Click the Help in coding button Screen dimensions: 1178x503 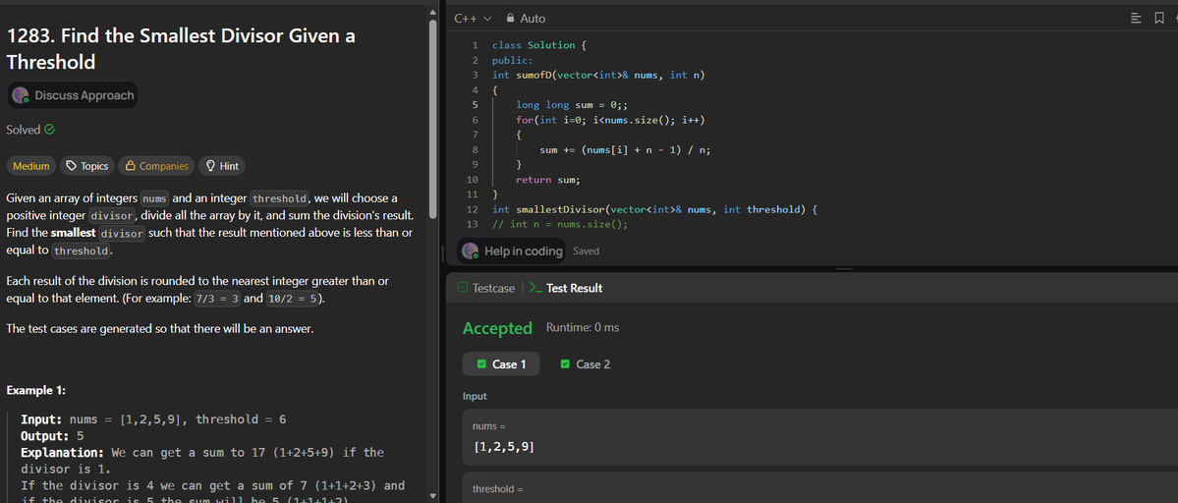(513, 251)
